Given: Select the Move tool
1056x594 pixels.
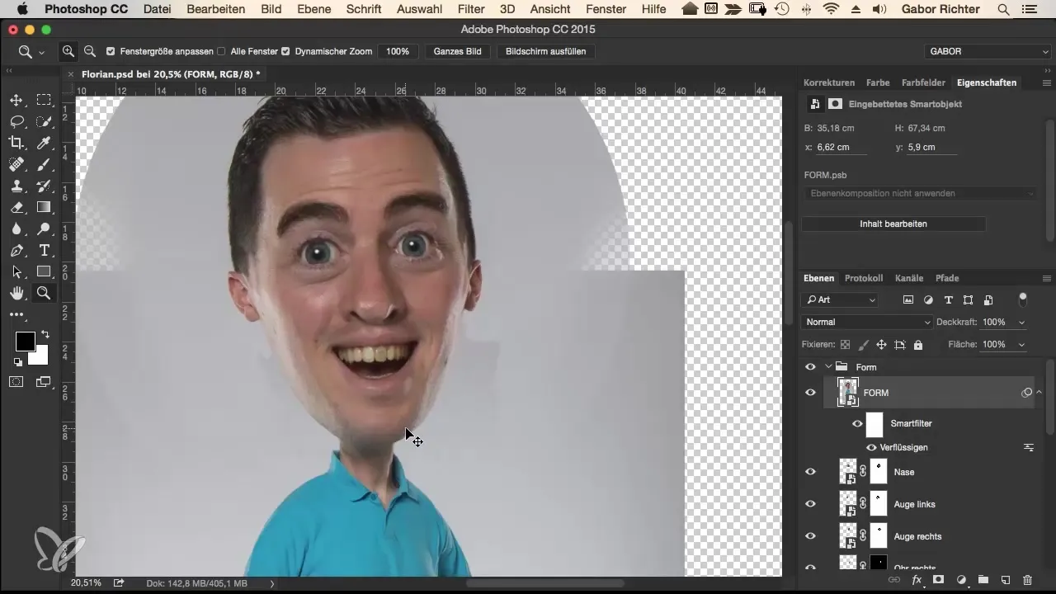Looking at the screenshot, I should [16, 100].
